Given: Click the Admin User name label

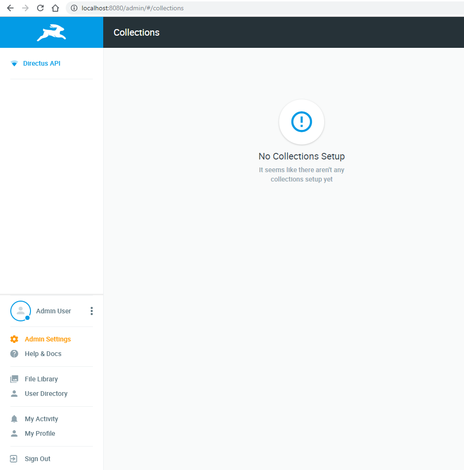Looking at the screenshot, I should (x=53, y=311).
